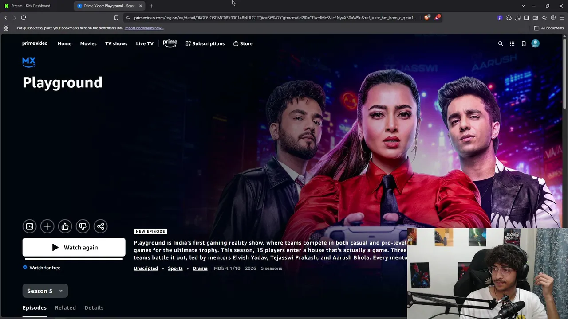Click Drama genre link
568x319 pixels.
click(200, 268)
